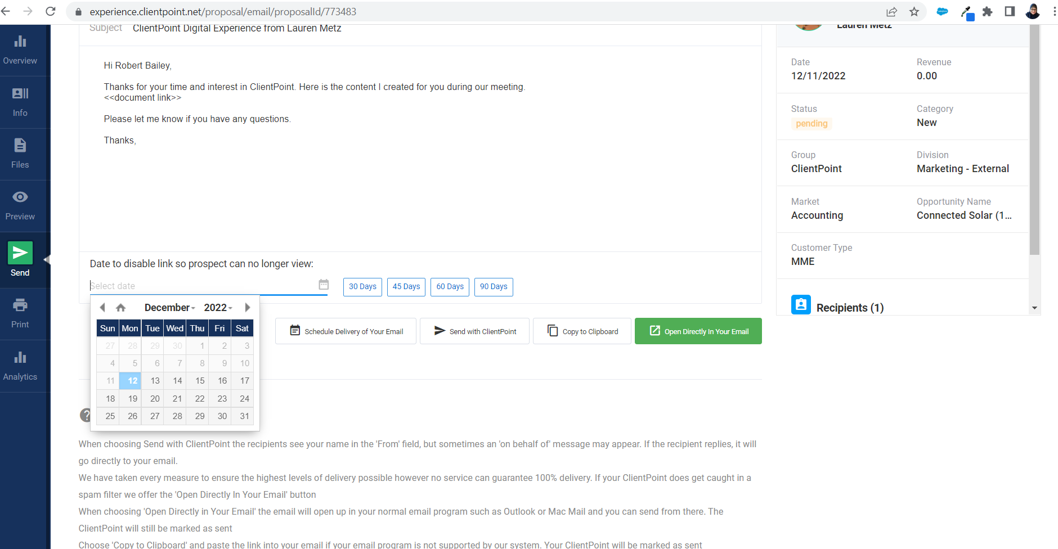
Task: Go back in browser history
Action: pyautogui.click(x=6, y=11)
